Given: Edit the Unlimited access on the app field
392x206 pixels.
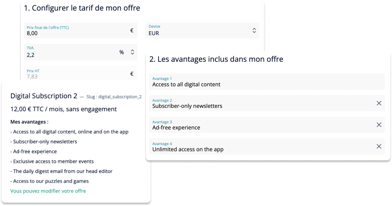Looking at the screenshot, I should 267,146.
